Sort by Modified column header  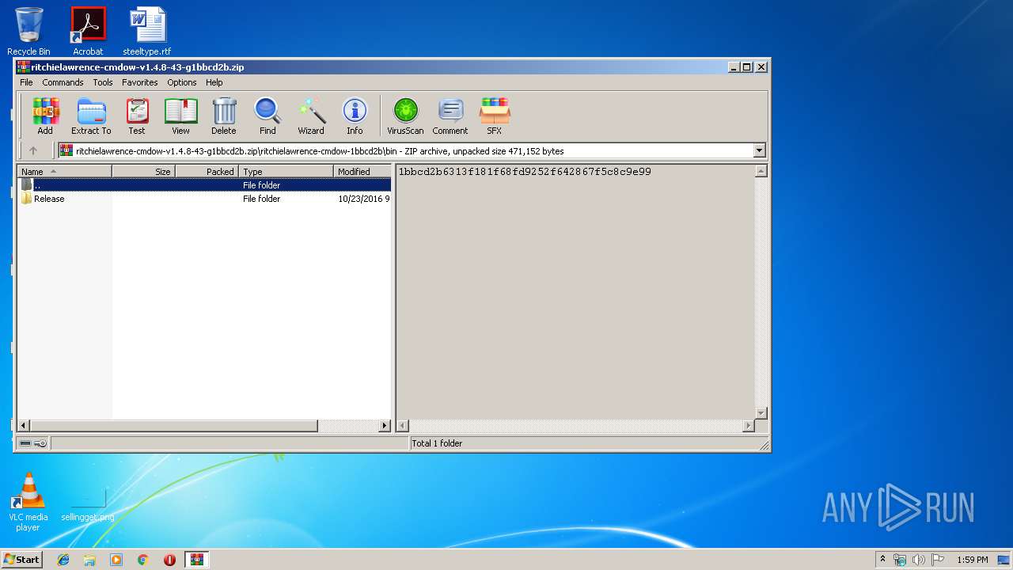(x=362, y=171)
